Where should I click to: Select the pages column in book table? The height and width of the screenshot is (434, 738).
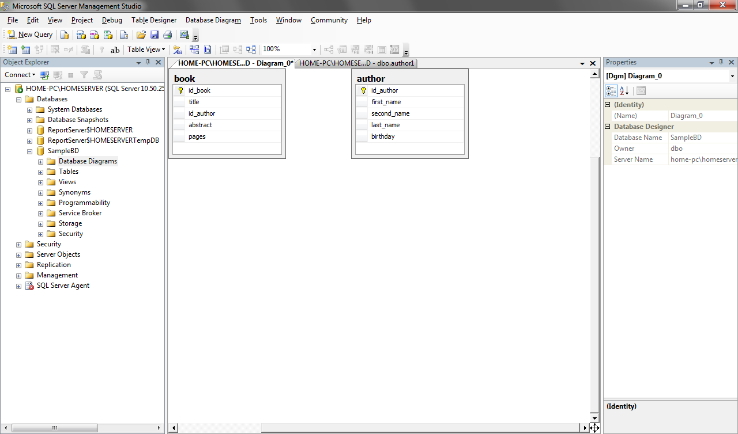tap(227, 136)
